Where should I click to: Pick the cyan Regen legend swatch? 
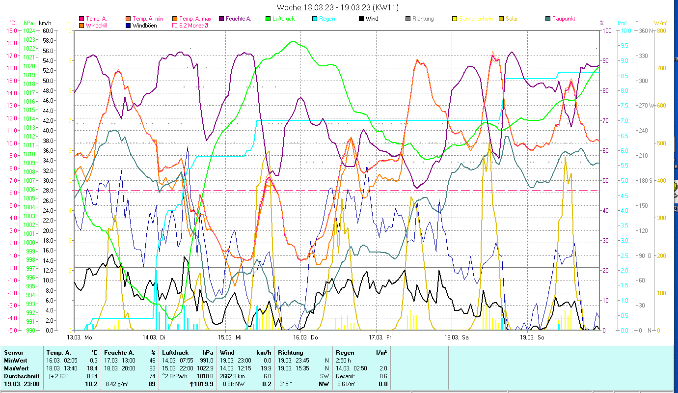coord(315,19)
